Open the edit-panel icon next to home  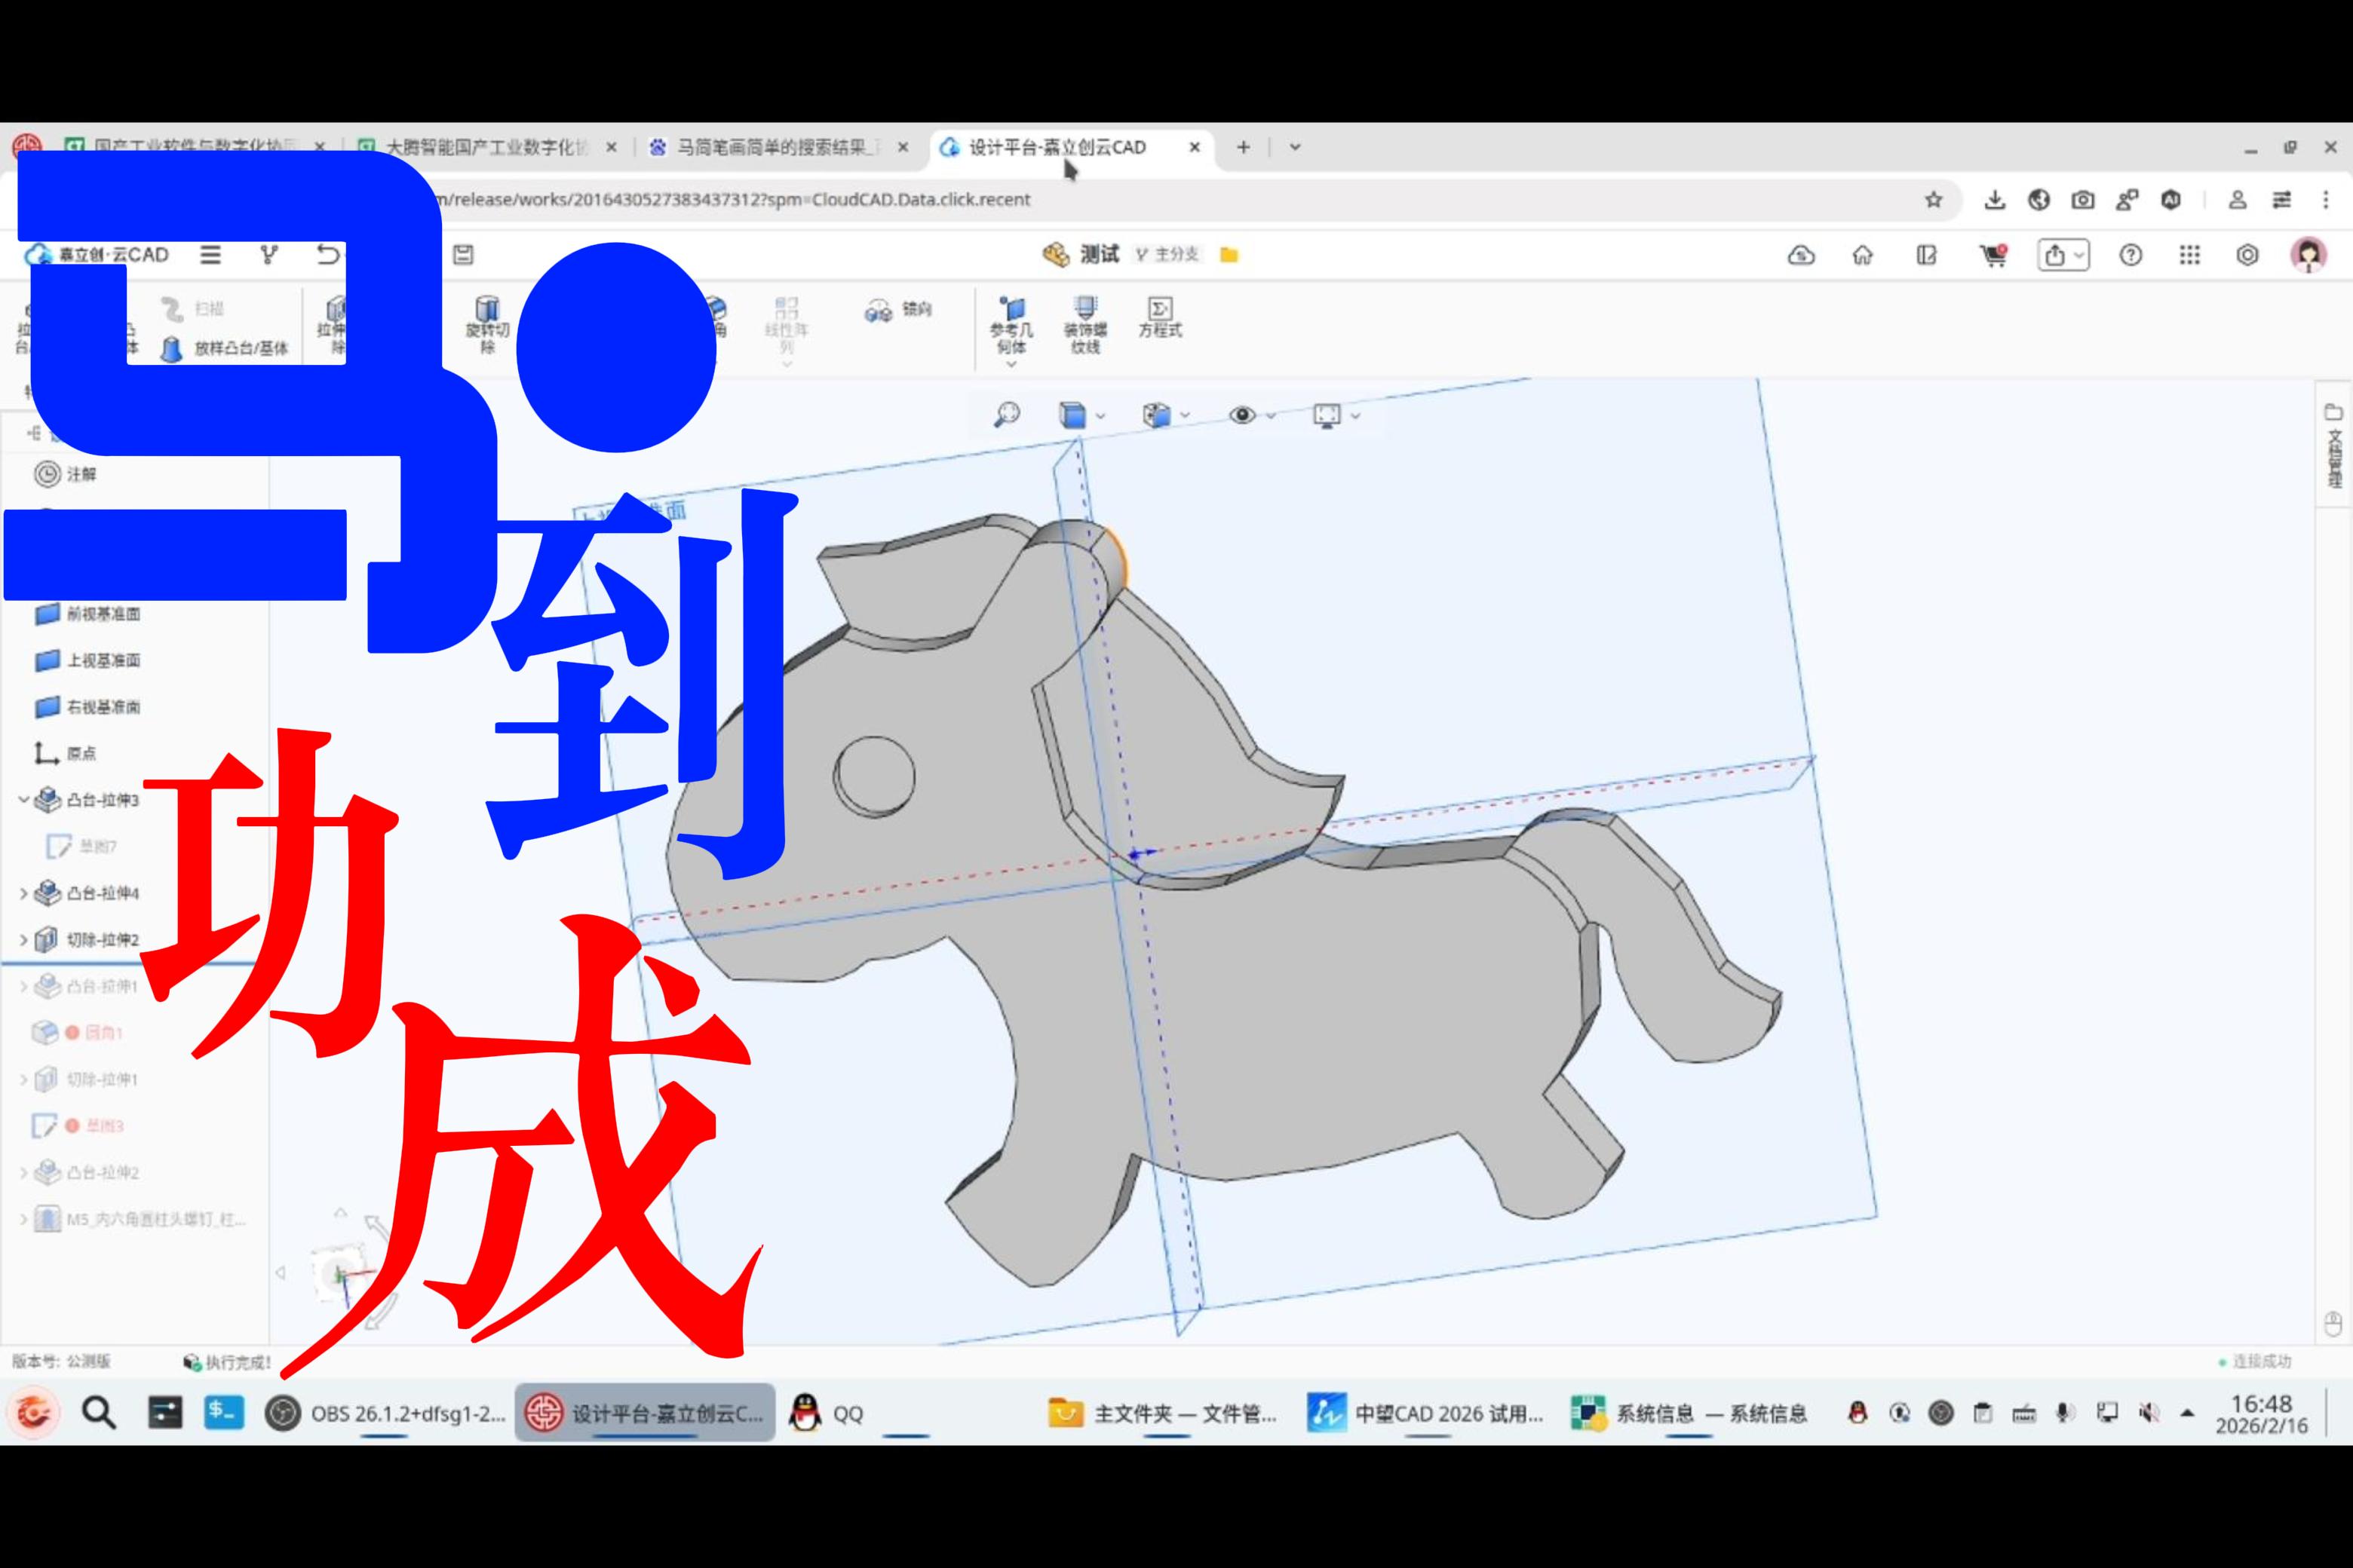(x=1927, y=255)
